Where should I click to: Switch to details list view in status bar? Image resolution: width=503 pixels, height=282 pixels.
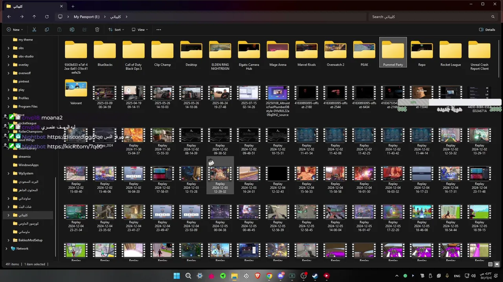490,264
